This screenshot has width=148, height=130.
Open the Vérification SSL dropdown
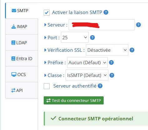click(x=107, y=50)
